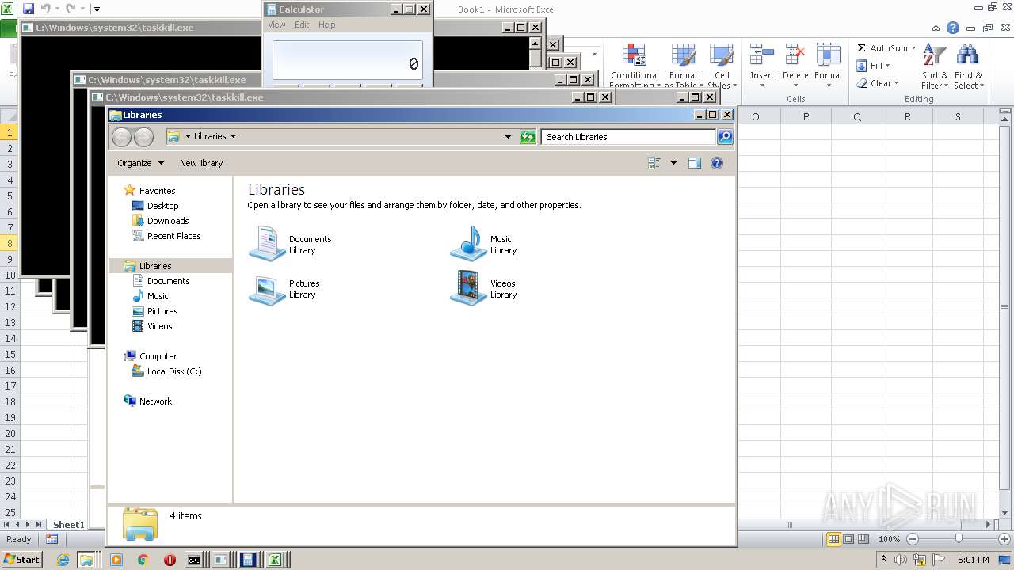
Task: Click the Search Libraries input field
Action: click(x=628, y=137)
